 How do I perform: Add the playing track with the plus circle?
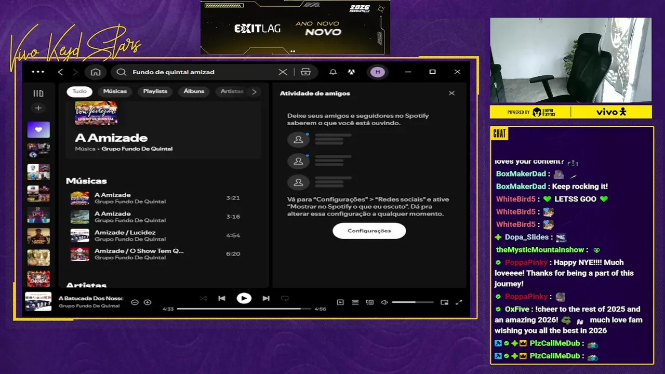pyautogui.click(x=148, y=302)
